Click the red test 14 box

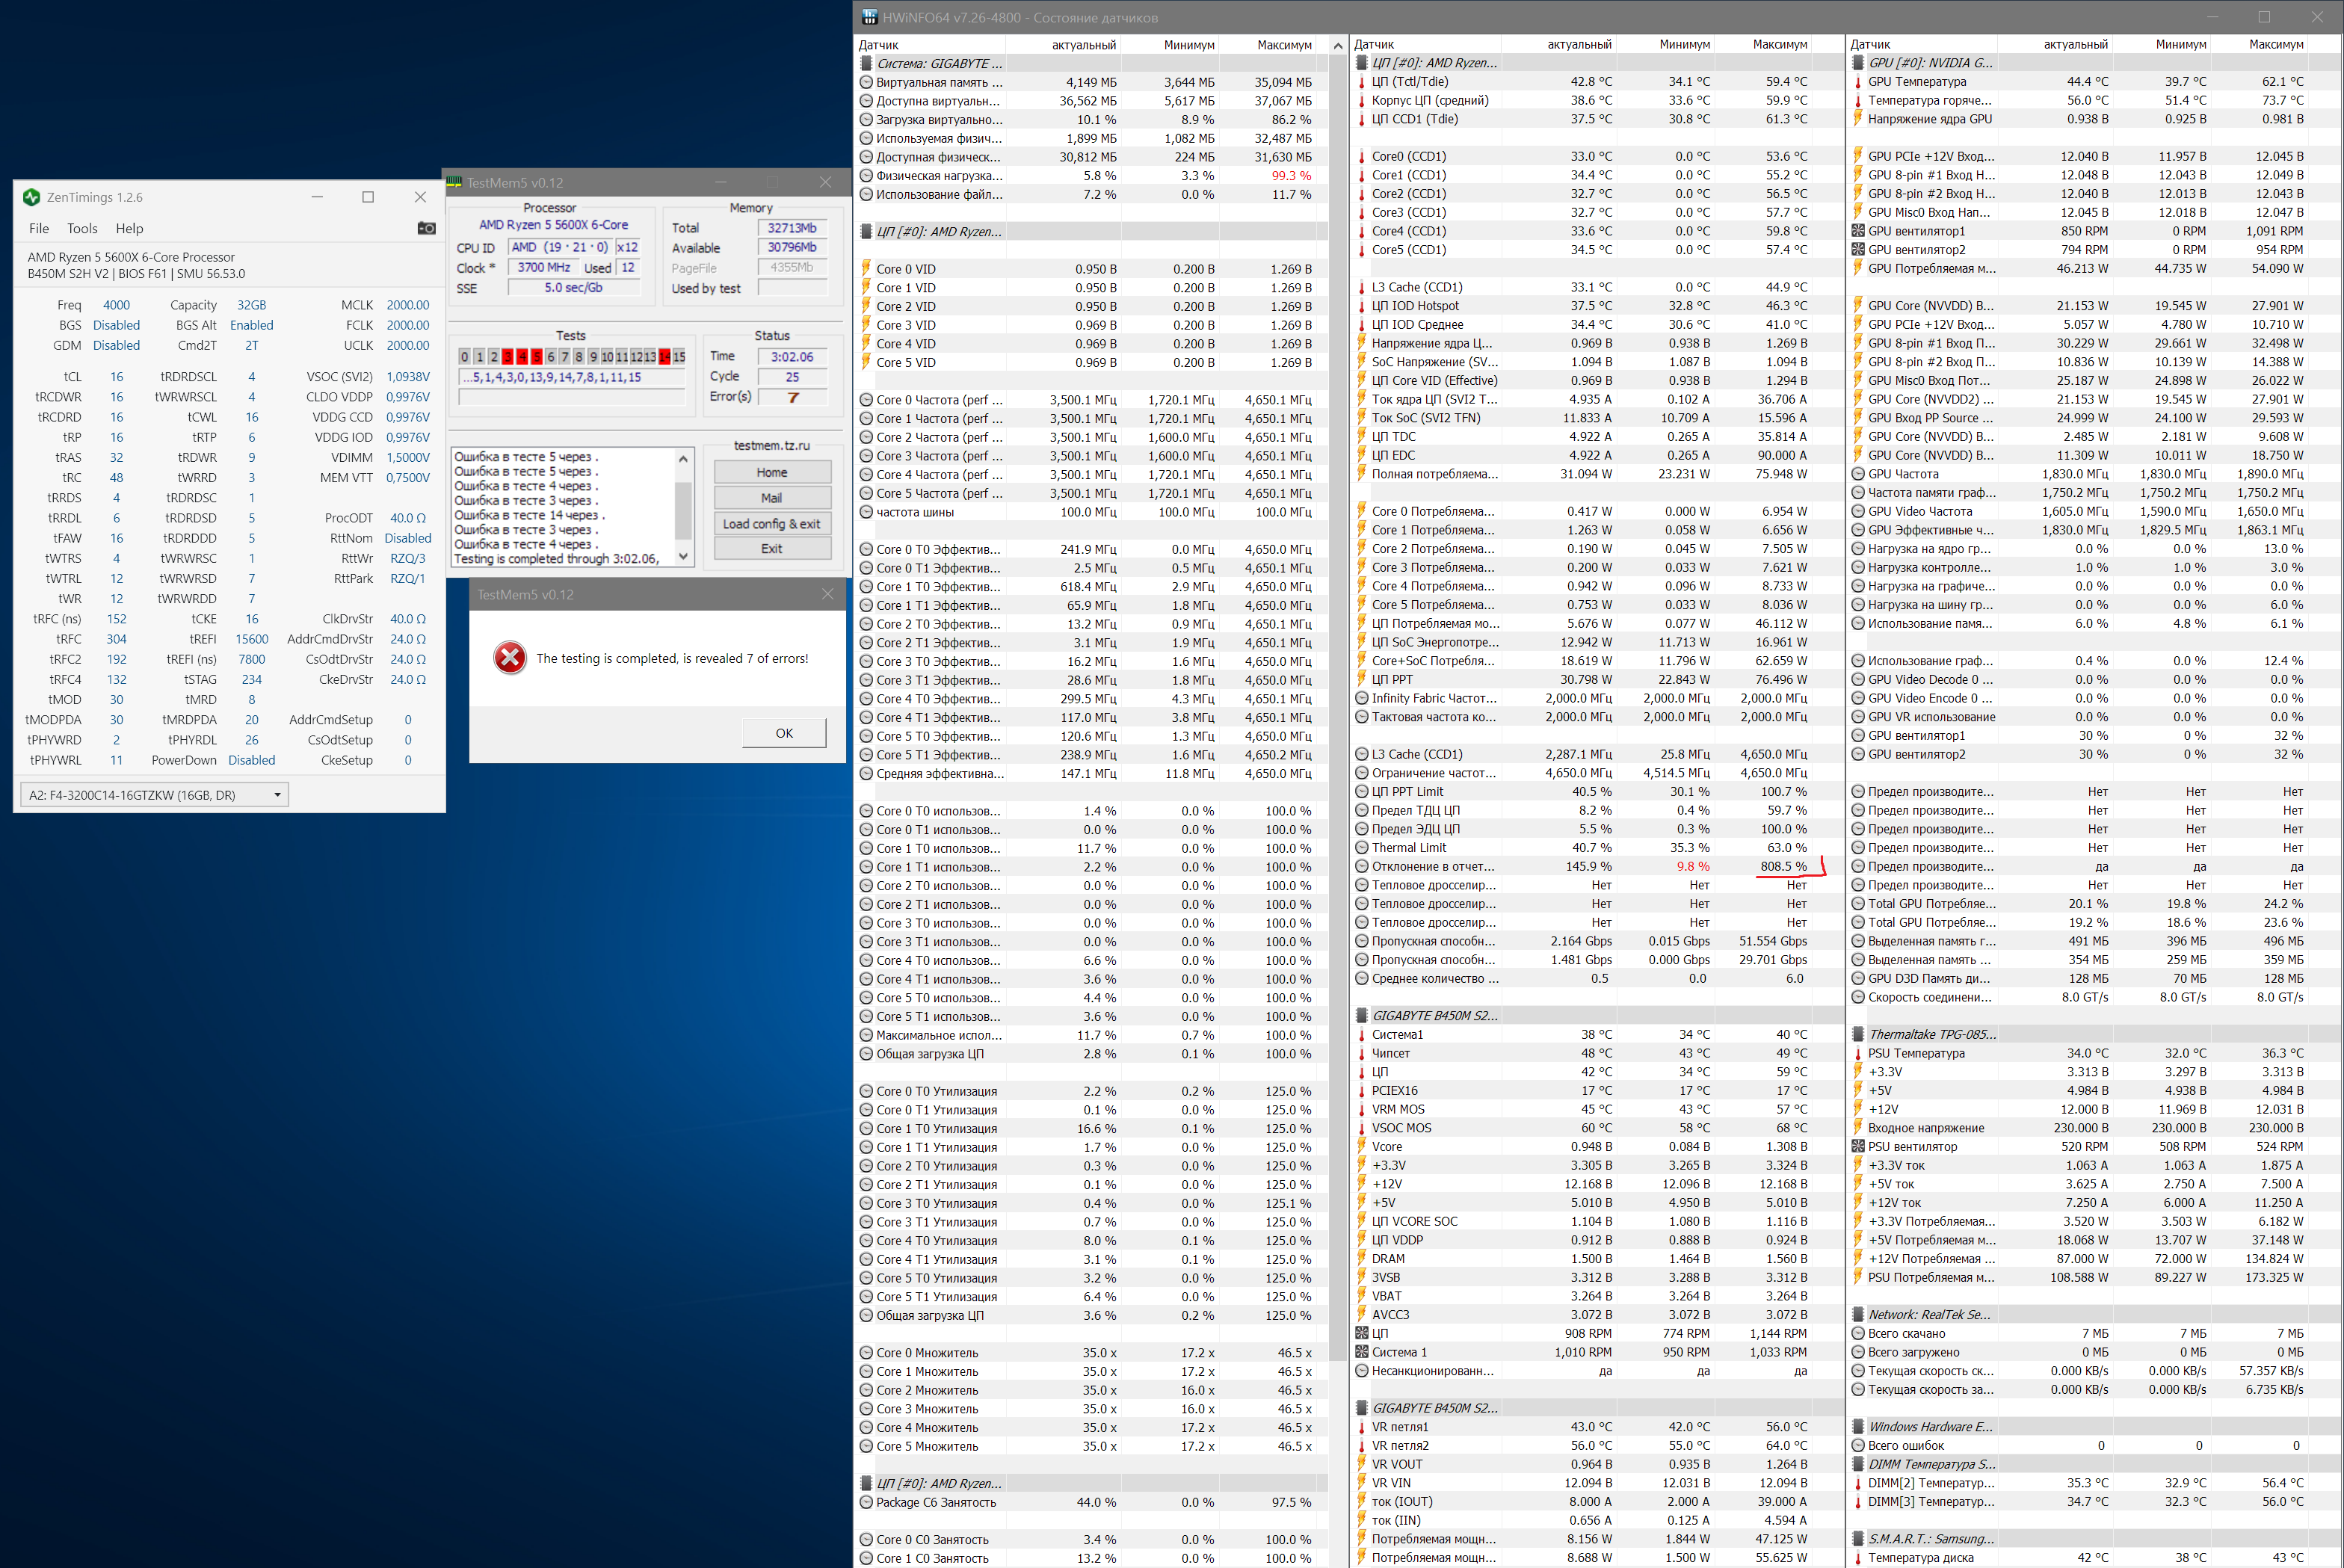coord(665,357)
